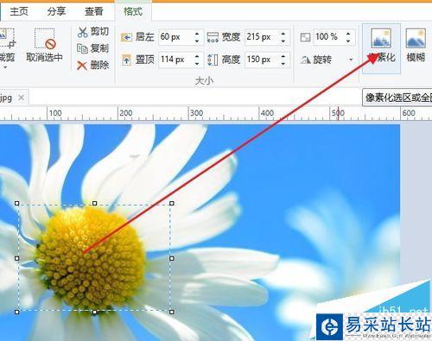This screenshot has height=341, width=432.
Task: Click the bottom-right selection handle
Action: point(172,312)
